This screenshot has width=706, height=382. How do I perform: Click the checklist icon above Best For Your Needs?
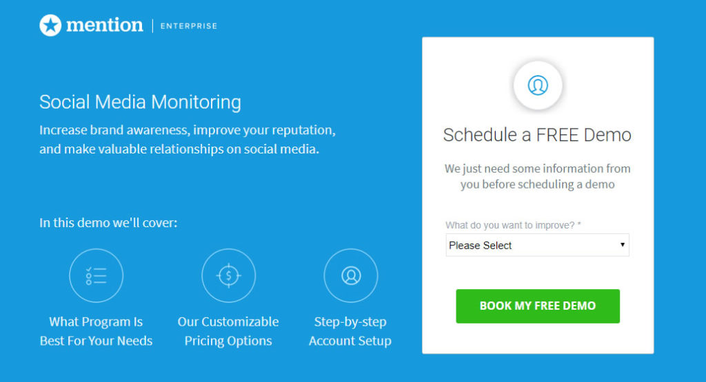[96, 275]
